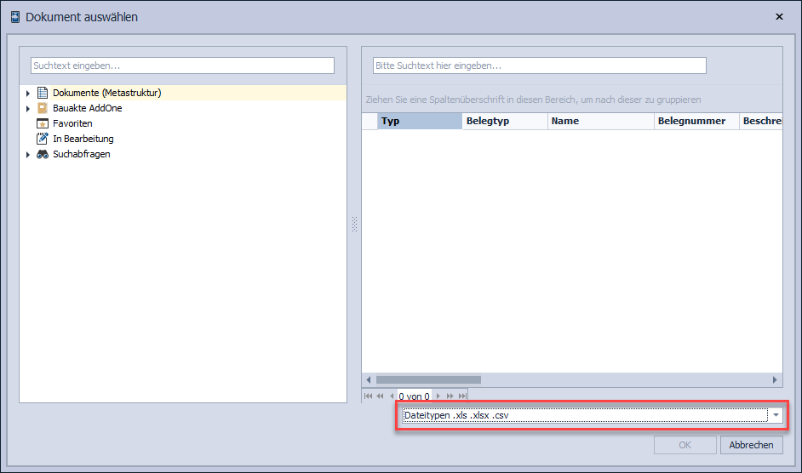Click the Bauakte AddOne folder icon

tap(43, 108)
